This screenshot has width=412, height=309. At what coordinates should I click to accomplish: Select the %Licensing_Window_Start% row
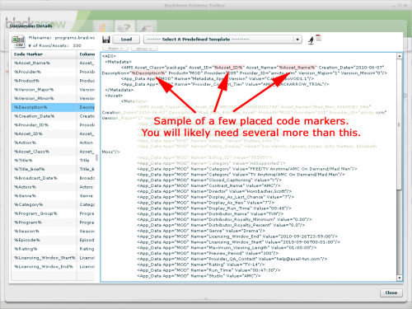coord(53,258)
